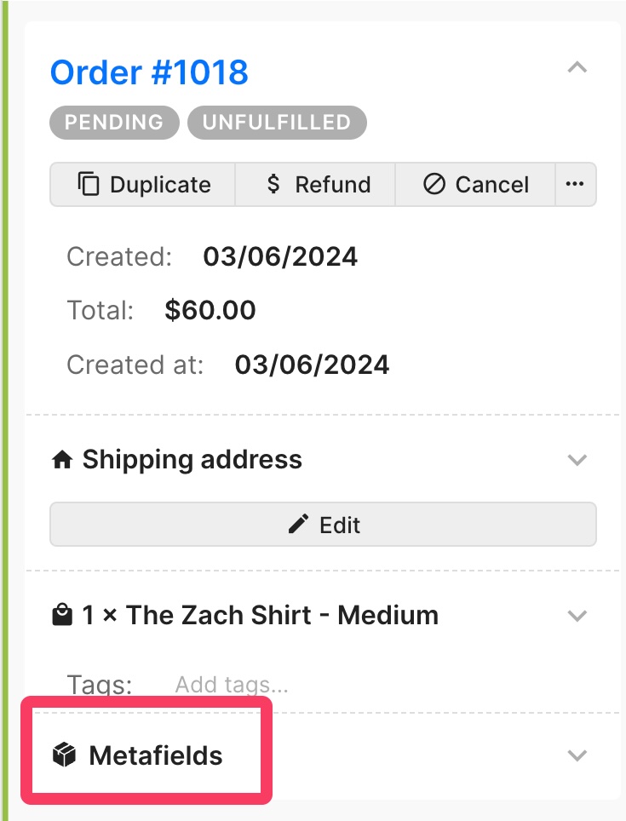Open the Order #1018 link
This screenshot has width=626, height=821.
(149, 72)
